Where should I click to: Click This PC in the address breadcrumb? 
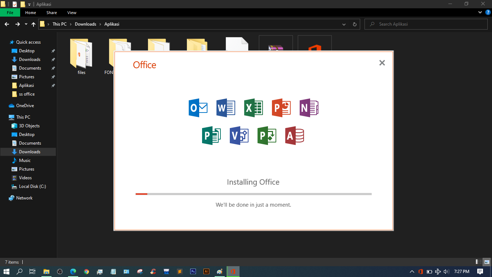(x=59, y=24)
